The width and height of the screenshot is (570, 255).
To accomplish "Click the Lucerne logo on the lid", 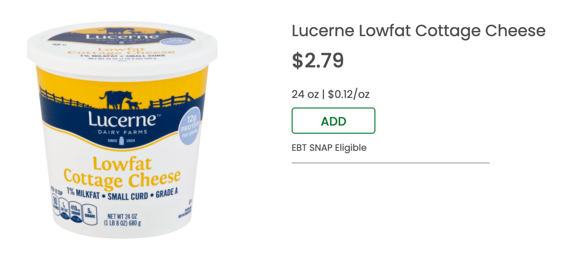I will tap(122, 37).
